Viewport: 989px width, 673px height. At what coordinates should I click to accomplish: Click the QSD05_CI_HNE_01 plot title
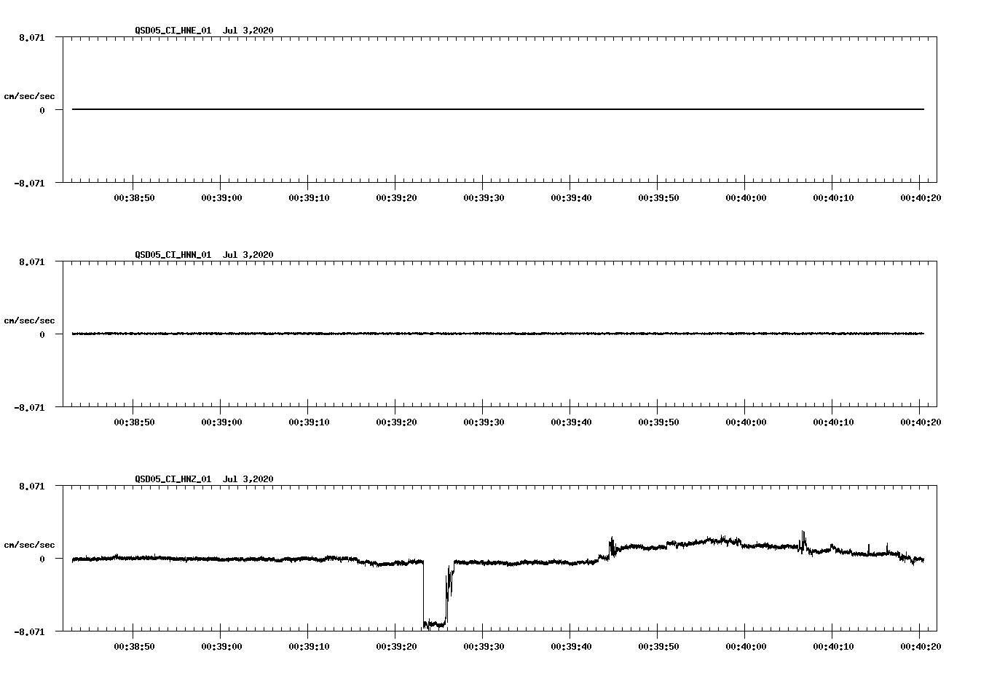[173, 31]
